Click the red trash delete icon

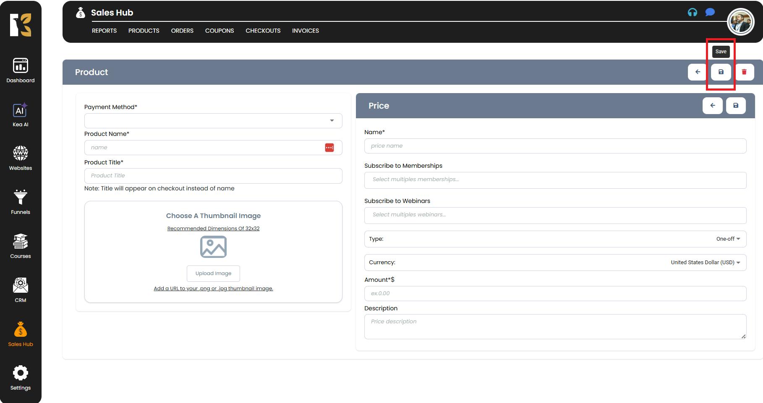(744, 72)
